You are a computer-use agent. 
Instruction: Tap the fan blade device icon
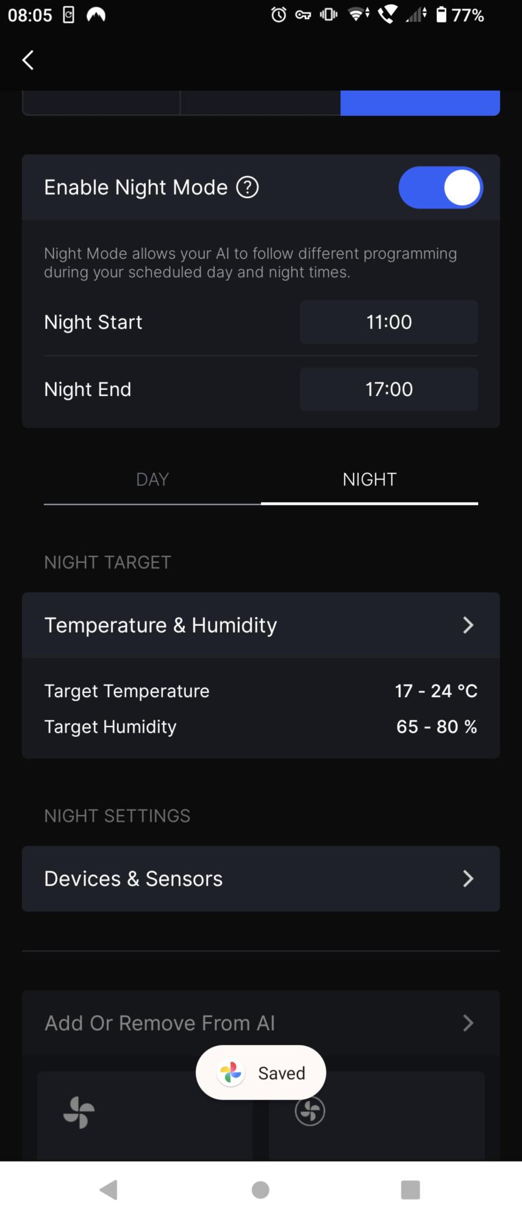coord(79,1111)
